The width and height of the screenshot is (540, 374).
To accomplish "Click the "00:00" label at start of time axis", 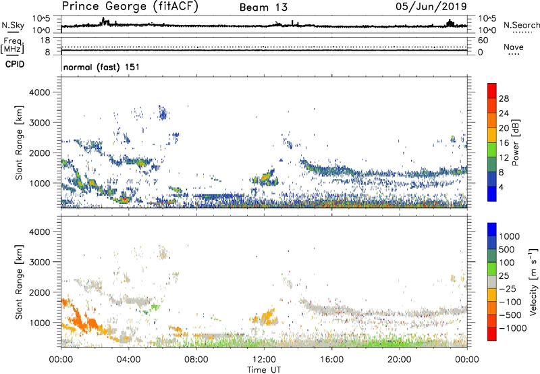I will click(61, 360).
